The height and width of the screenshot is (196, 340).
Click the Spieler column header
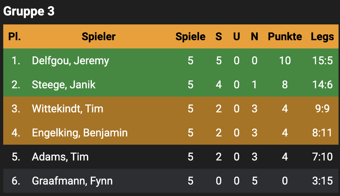pyautogui.click(x=99, y=36)
